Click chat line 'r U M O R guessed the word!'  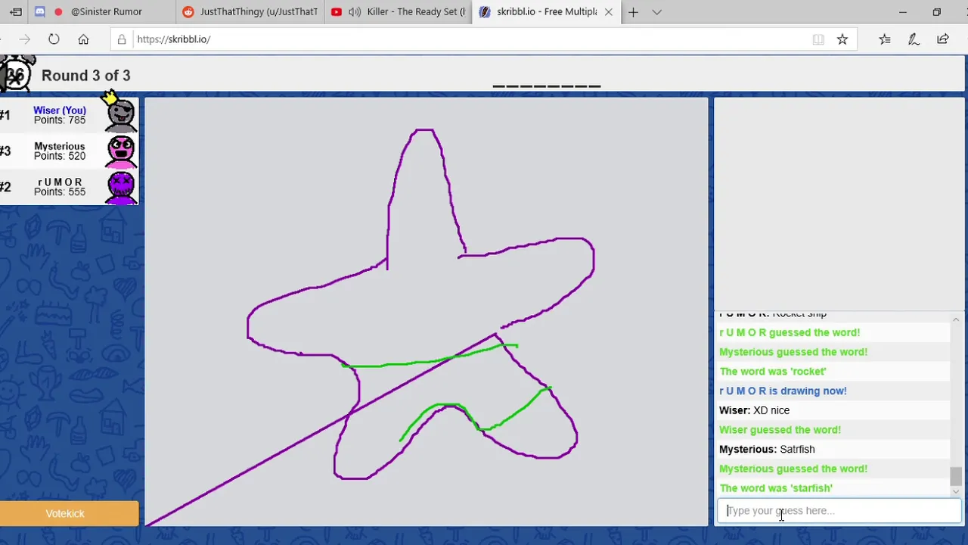click(x=790, y=332)
